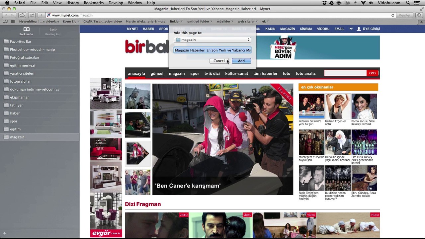
Task: Expand the linkler bookmarks folder
Action: [176, 22]
